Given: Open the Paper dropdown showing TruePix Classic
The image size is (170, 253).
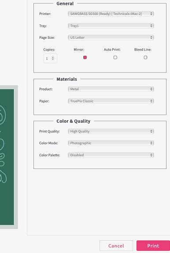Looking at the screenshot, I should point(111,101).
